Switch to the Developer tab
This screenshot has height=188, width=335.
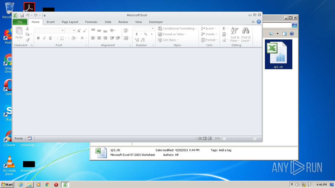[x=156, y=22]
